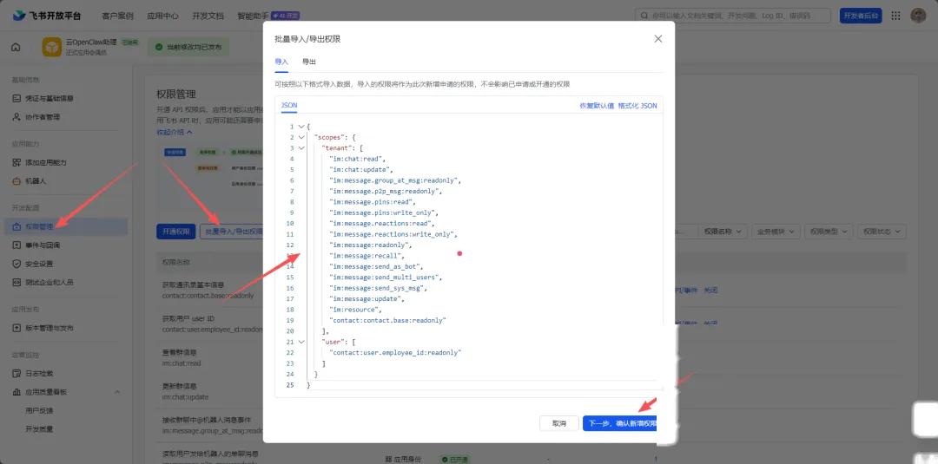The height and width of the screenshot is (464, 938).
Task: Click the 开发者后台 button
Action: pos(861,16)
